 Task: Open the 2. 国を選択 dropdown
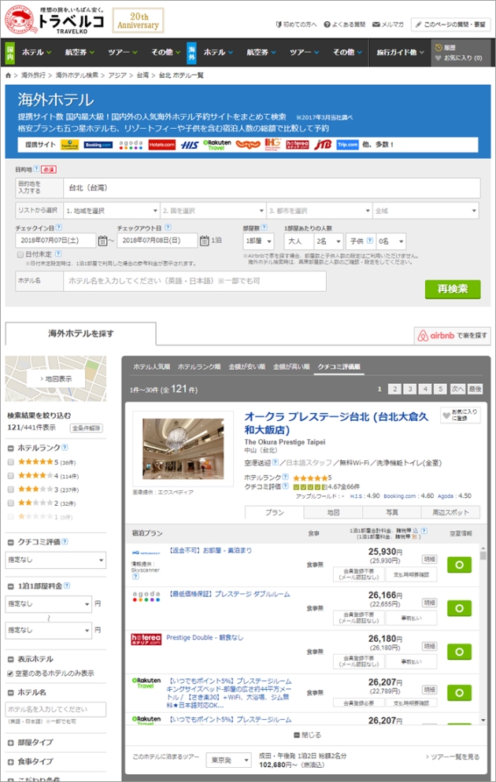point(213,211)
